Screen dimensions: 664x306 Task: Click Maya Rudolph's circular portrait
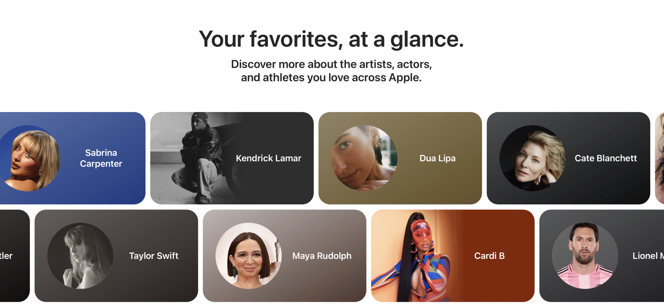248,256
